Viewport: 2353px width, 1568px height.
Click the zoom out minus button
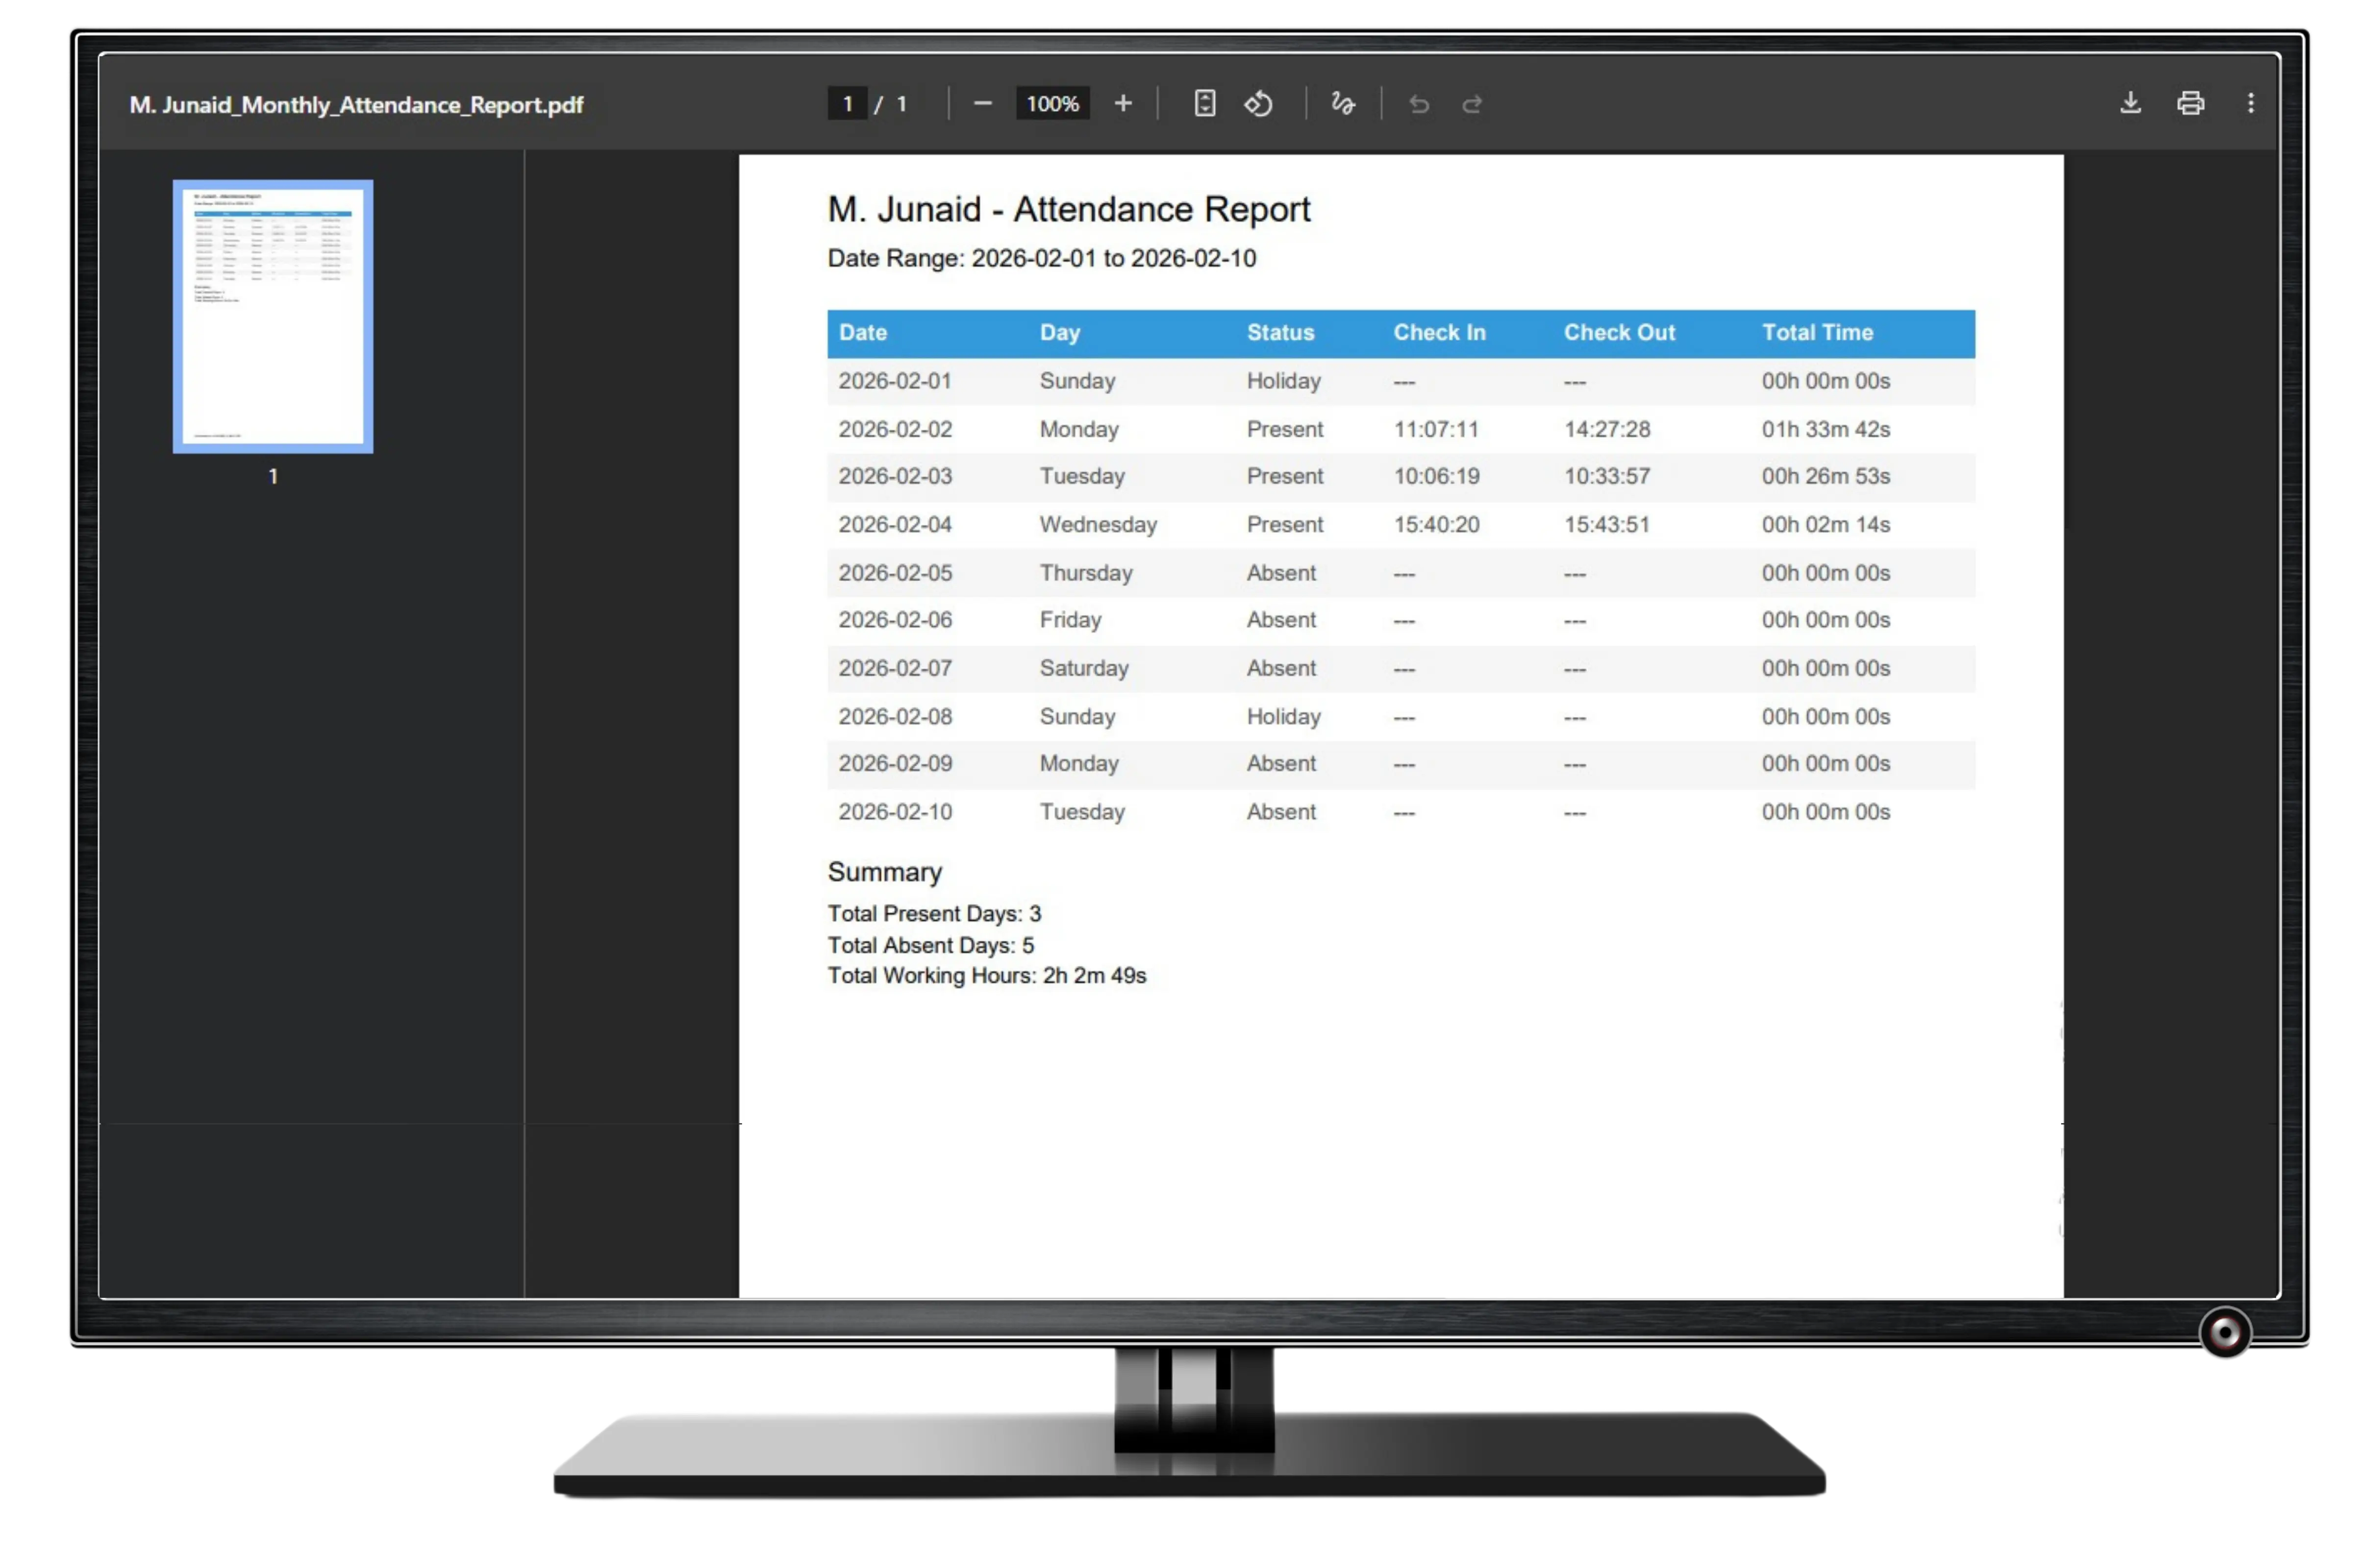point(982,104)
